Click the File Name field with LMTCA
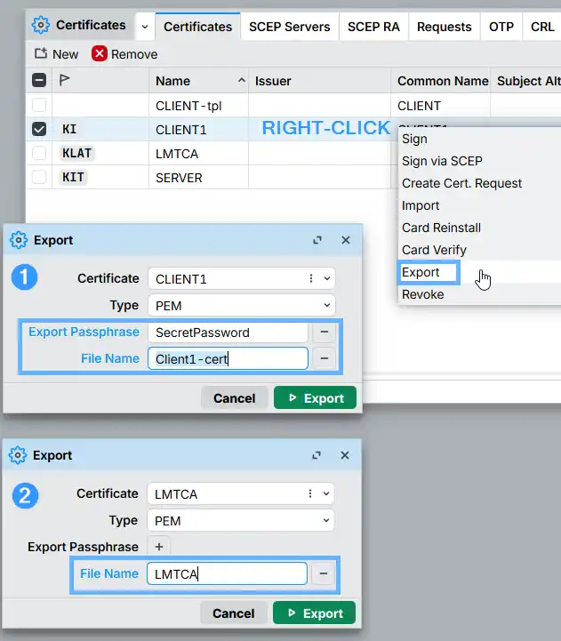The width and height of the screenshot is (561, 641). 227,573
